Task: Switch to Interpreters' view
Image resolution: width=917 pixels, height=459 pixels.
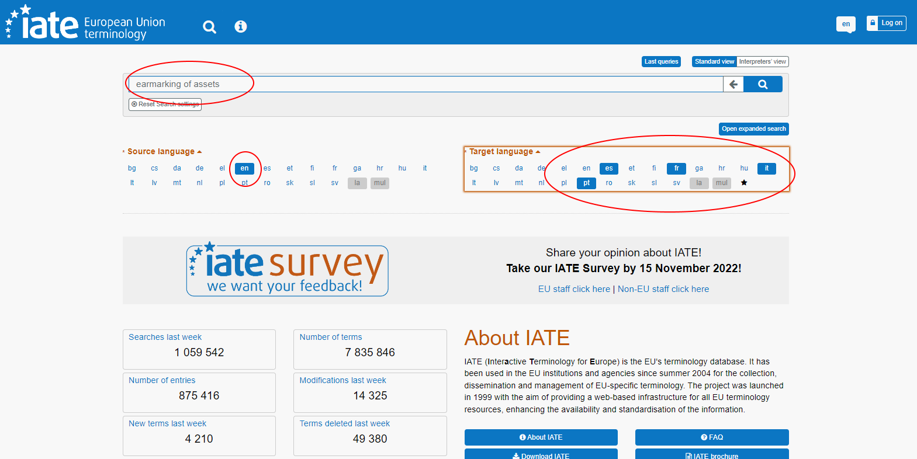Action: click(x=762, y=62)
